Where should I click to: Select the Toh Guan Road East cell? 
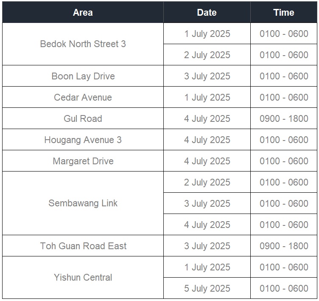pyautogui.click(x=83, y=246)
